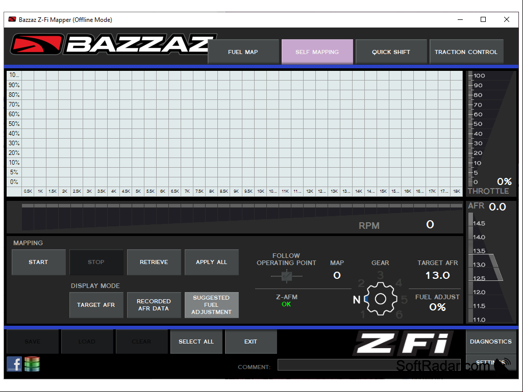Open the Quick Shift tab
523x392 pixels.
pyautogui.click(x=391, y=51)
